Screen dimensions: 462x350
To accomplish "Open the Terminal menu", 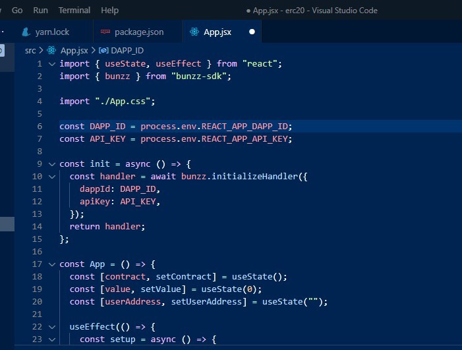I will (74, 11).
